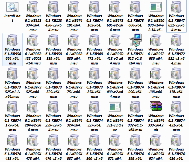The height and width of the screenshot is (162, 189).
Task: Select highlighted Windows6.1-KB954664-x64.msu icon
Action: [x=12, y=40]
